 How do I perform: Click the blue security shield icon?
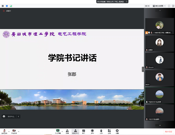coord(7,6)
